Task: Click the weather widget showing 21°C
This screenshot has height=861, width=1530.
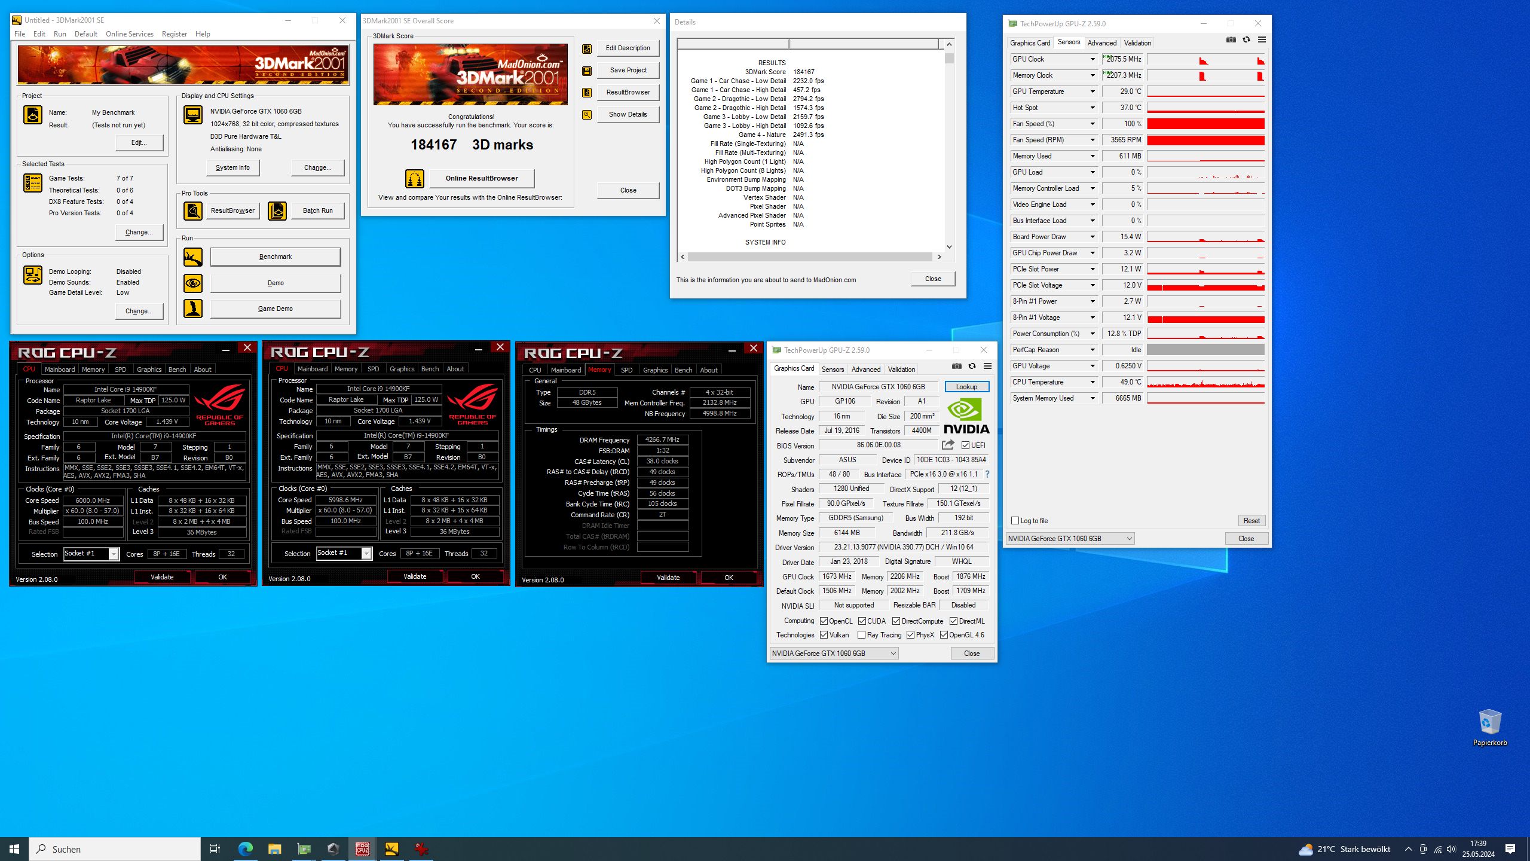Action: pos(1345,849)
